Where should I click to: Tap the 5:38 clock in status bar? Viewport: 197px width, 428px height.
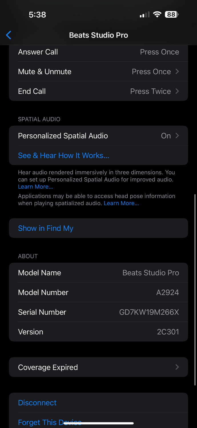coord(37,15)
